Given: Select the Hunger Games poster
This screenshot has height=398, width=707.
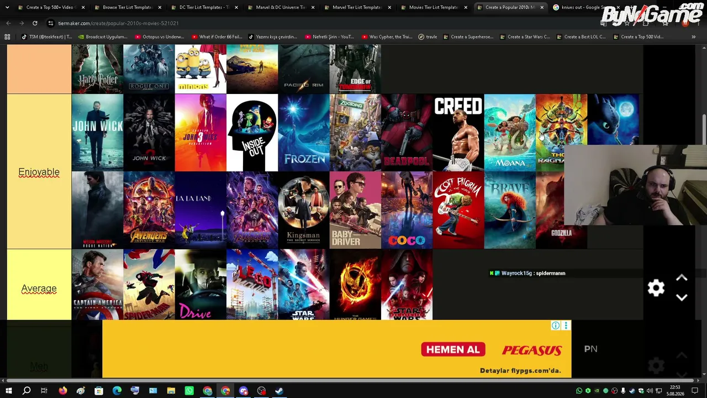Looking at the screenshot, I should (355, 285).
